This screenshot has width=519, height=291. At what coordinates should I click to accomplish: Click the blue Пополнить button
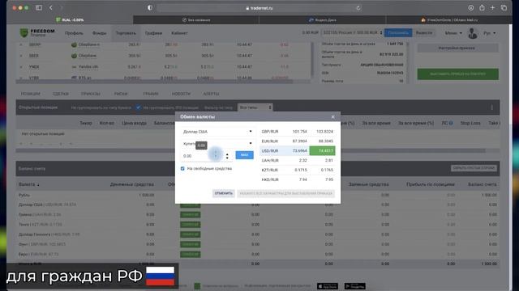point(398,32)
